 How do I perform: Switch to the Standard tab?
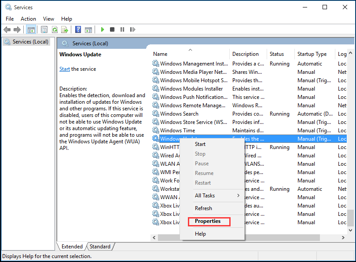tap(100, 246)
